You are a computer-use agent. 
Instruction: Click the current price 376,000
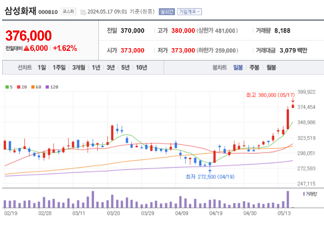pos(29,36)
